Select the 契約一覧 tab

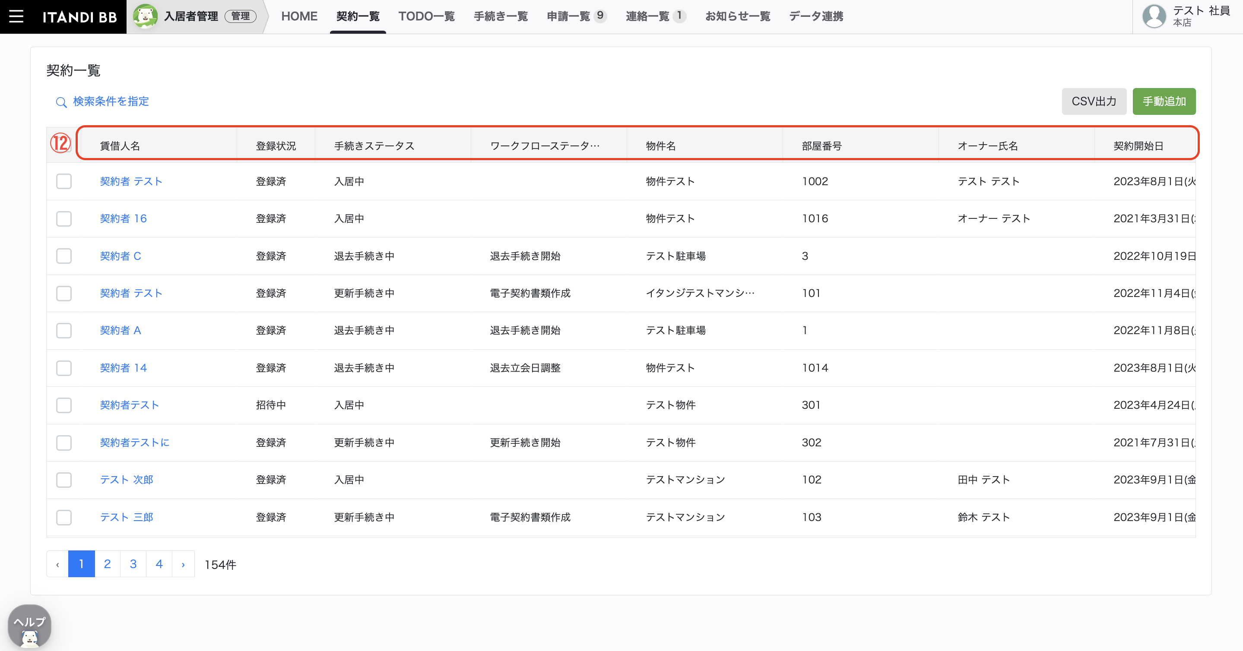(x=358, y=16)
